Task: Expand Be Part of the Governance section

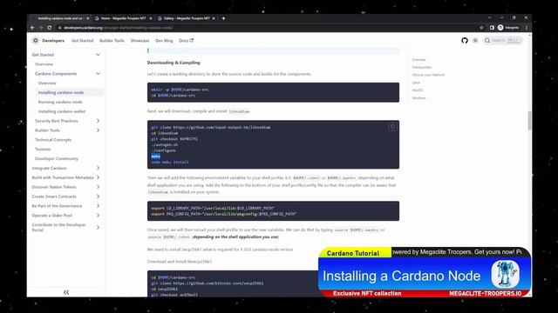Action: pyautogui.click(x=98, y=206)
